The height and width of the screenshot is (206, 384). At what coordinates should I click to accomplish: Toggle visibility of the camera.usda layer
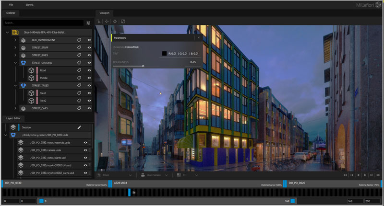(x=85, y=150)
